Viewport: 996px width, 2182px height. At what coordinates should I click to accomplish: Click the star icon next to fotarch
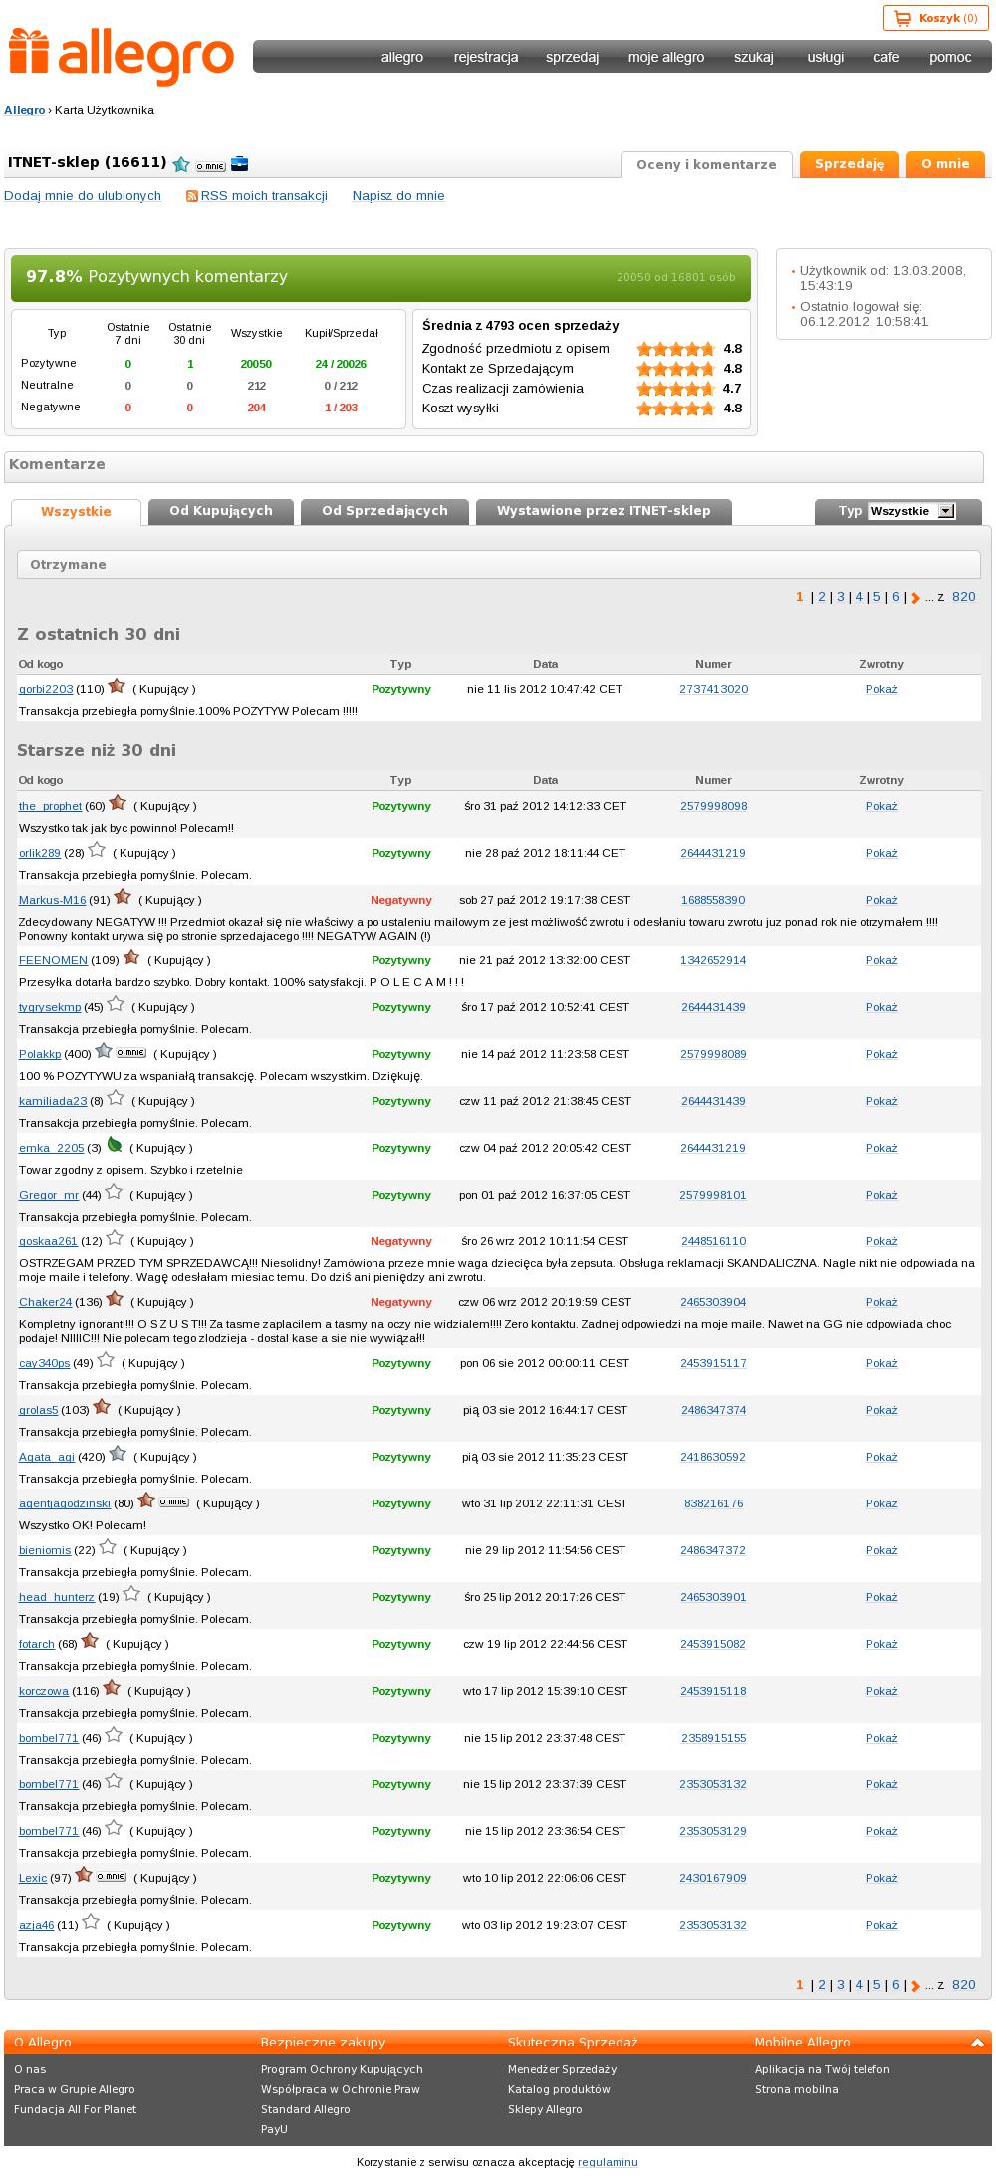pyautogui.click(x=90, y=1641)
